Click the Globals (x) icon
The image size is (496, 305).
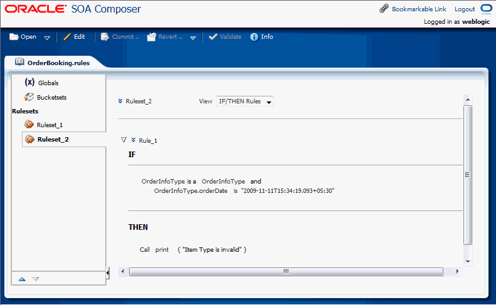coord(29,82)
